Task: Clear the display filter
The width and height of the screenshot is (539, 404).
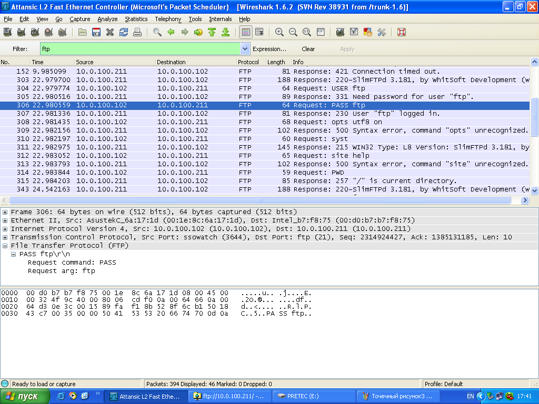Action: (x=308, y=49)
